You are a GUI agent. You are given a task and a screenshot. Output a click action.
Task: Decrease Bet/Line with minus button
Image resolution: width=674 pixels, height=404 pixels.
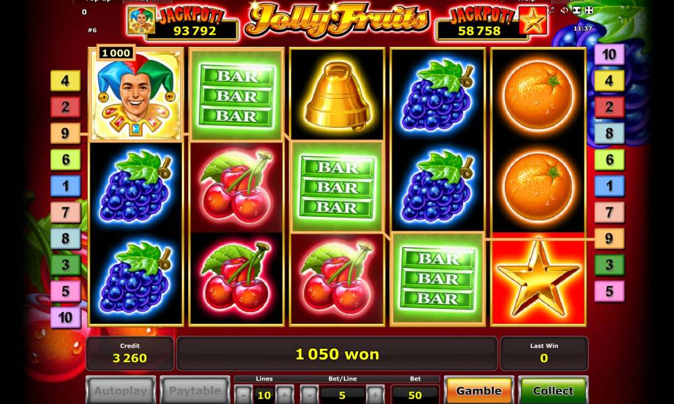pos(309,394)
